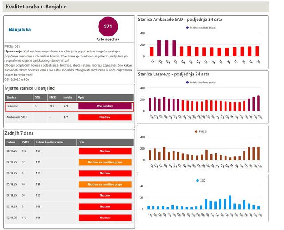Click the Nezdrav badge for 06.12.25
Image resolution: width=284 pixels, height=230 pixels.
(105, 173)
